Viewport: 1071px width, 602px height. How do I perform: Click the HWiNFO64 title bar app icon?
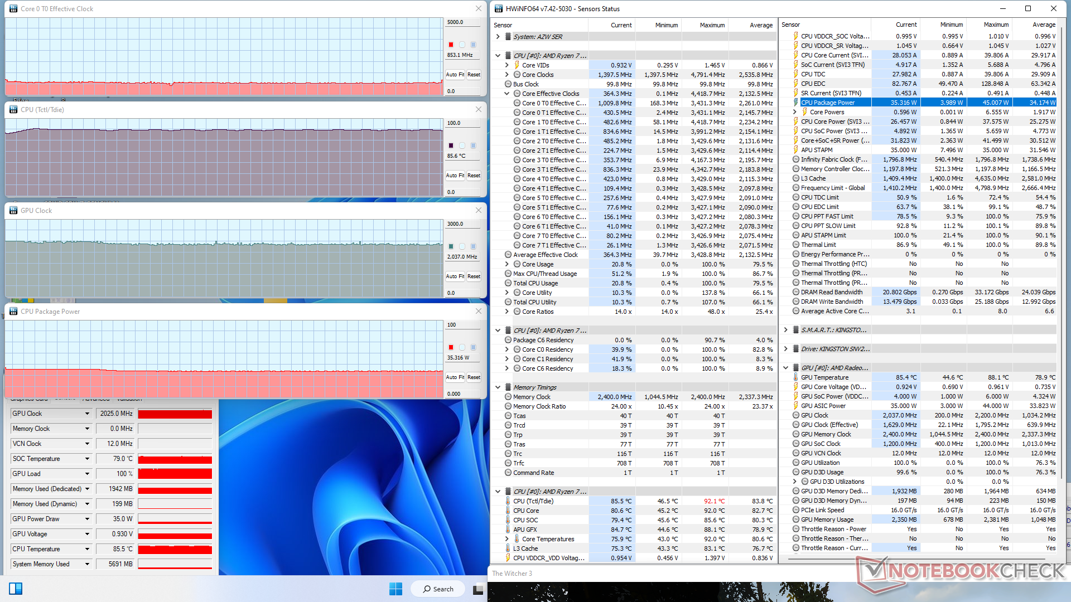(499, 8)
